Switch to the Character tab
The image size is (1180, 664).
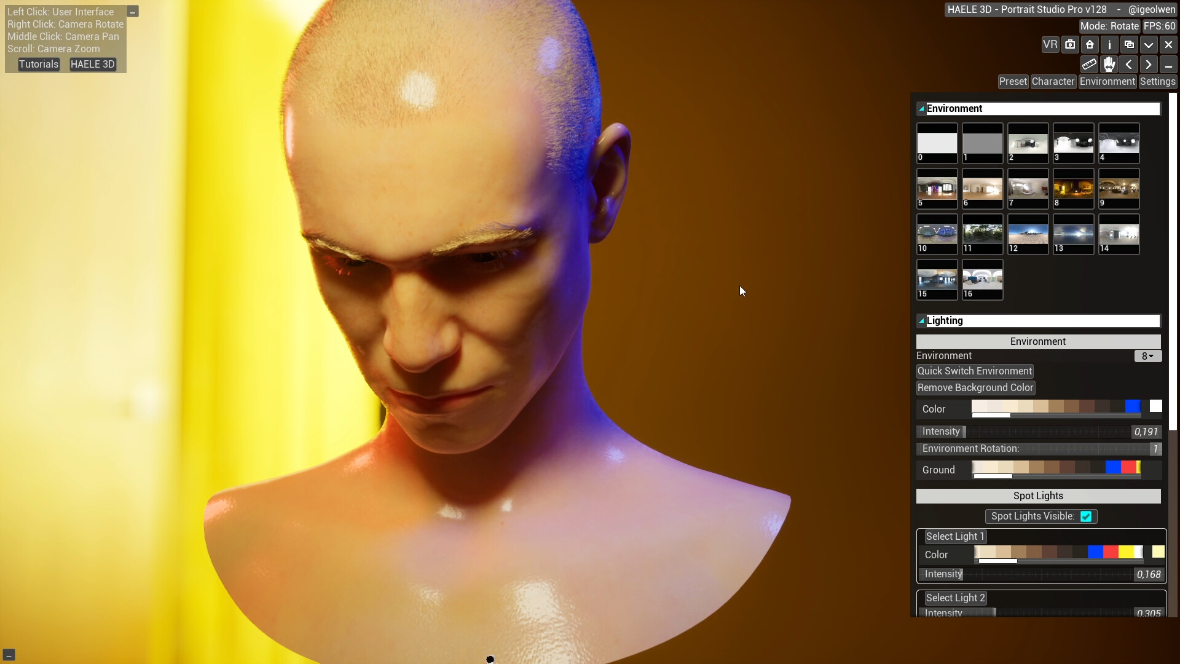pyautogui.click(x=1053, y=81)
